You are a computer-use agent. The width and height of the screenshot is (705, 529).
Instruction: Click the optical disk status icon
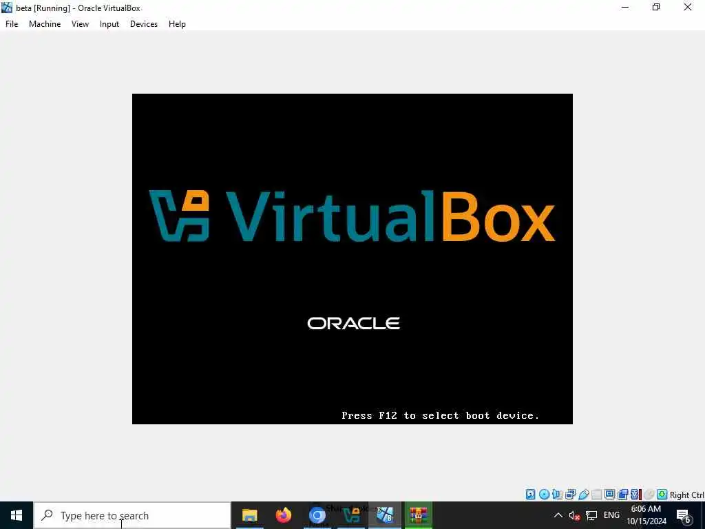tap(544, 495)
